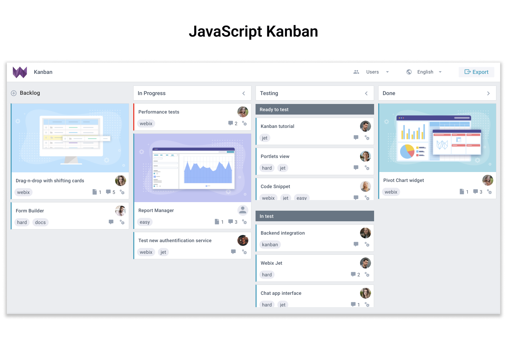
Task: Open the Webix Jet card title
Action: (271, 263)
